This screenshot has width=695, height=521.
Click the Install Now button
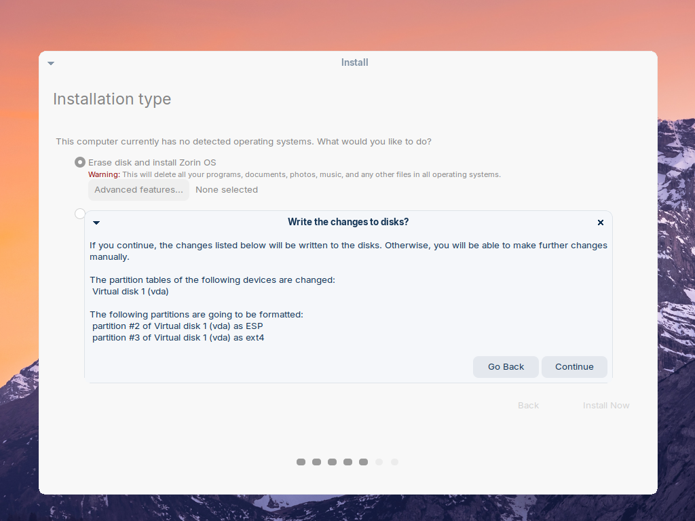point(606,406)
